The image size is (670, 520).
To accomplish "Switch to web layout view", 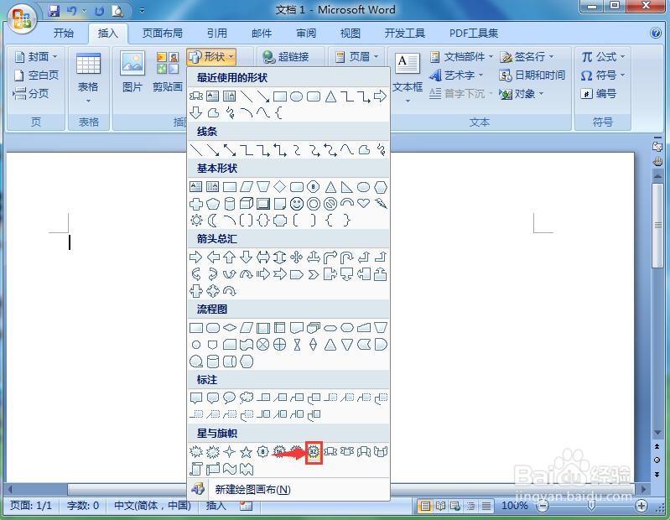I will coord(455,506).
